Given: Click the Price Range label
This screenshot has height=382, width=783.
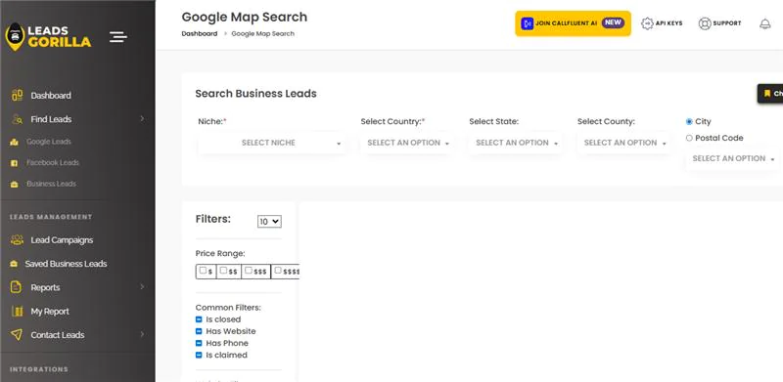Looking at the screenshot, I should coord(220,254).
